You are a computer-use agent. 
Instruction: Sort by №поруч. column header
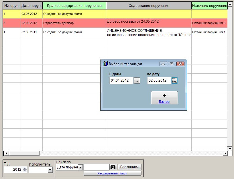coord(12,6)
